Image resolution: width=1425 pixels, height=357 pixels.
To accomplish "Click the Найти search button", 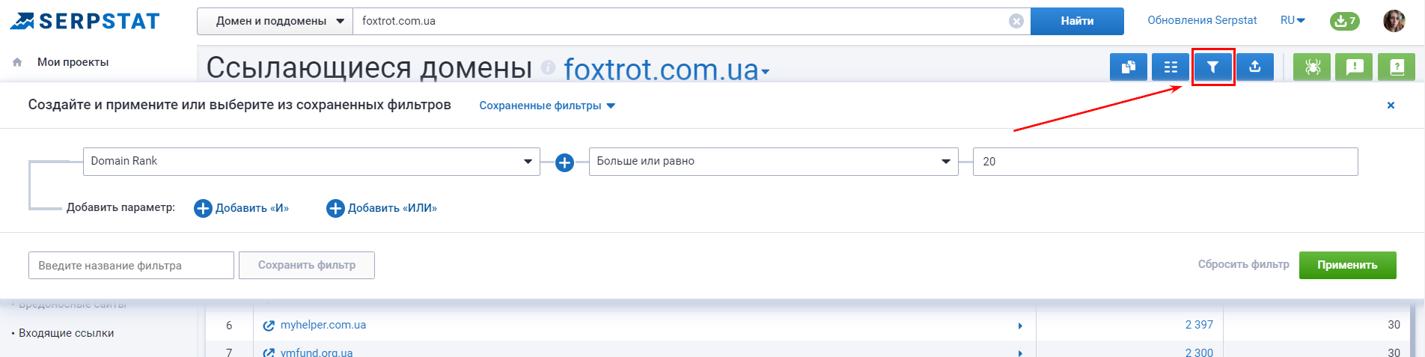I will 1077,21.
